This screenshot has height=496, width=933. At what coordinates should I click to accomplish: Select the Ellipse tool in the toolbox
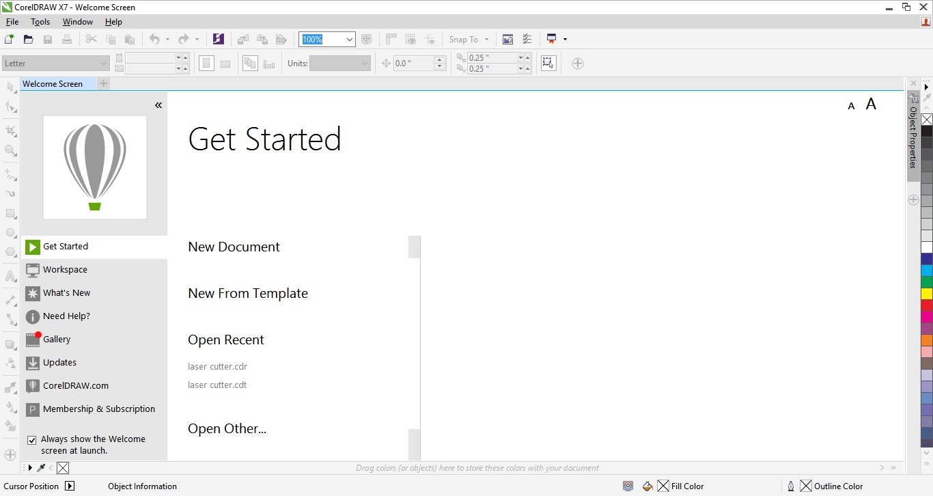10,232
